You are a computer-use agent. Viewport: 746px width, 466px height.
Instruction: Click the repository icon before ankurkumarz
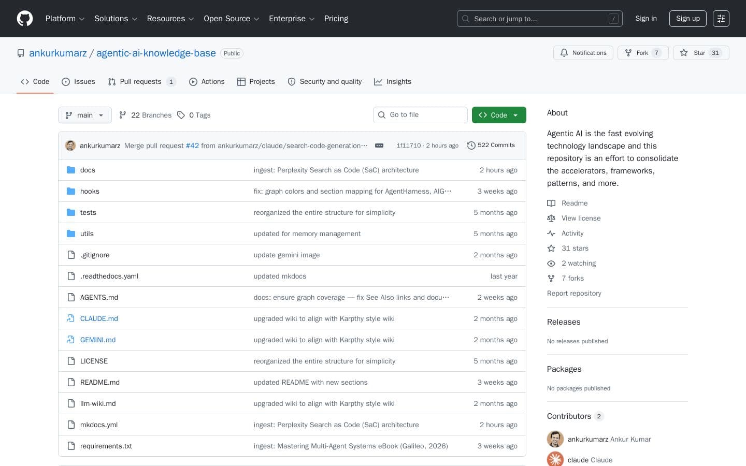click(21, 53)
